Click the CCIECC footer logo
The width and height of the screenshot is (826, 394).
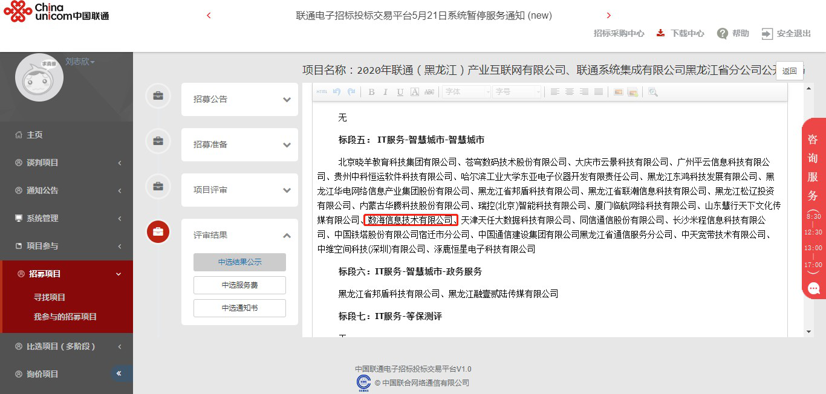point(363,383)
